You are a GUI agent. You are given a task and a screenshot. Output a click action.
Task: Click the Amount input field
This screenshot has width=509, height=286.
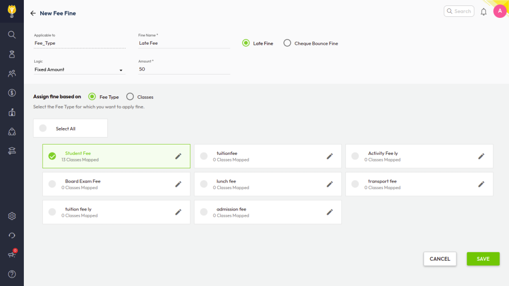click(x=184, y=70)
